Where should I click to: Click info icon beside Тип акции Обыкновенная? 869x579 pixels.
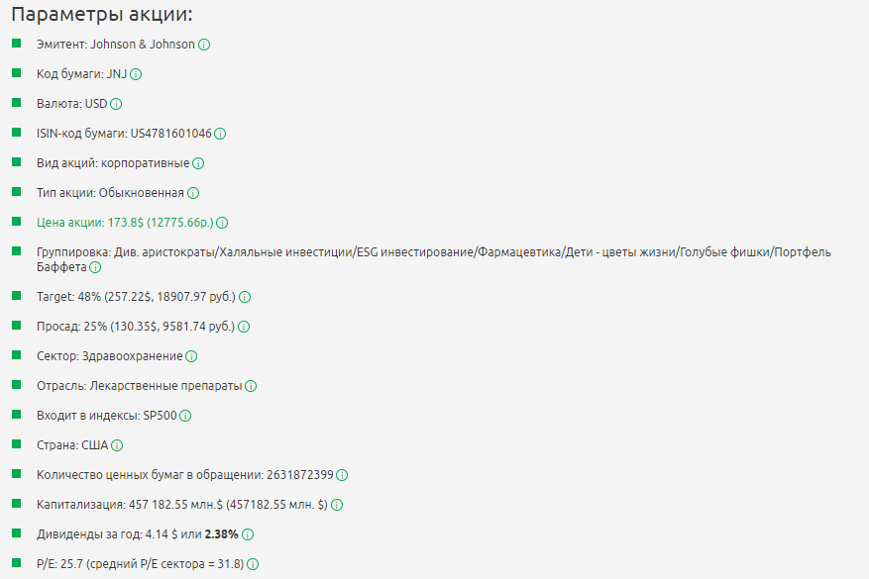point(193,193)
